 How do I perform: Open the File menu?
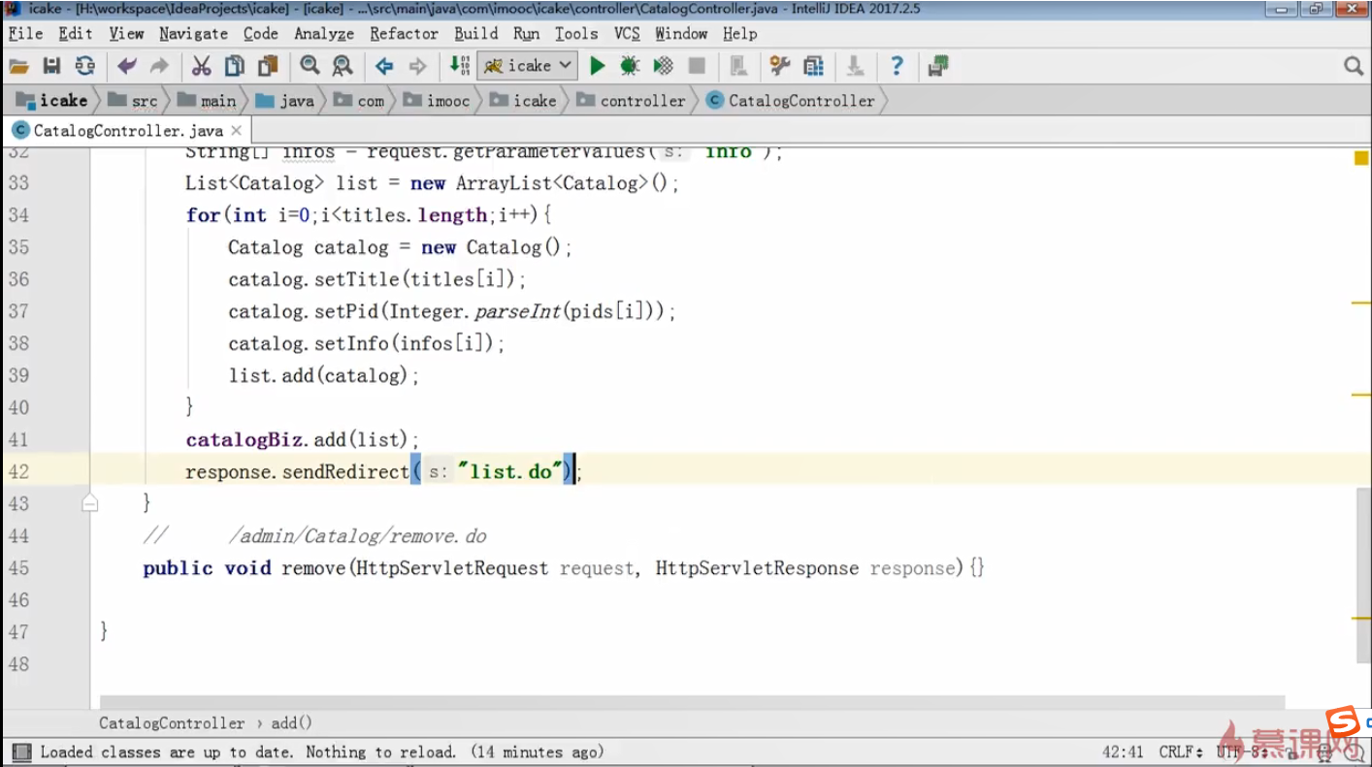[26, 33]
